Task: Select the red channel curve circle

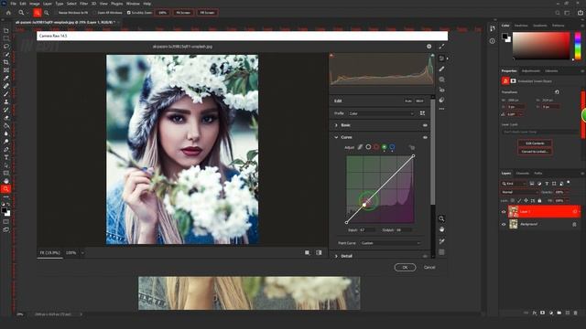Action: [x=376, y=147]
